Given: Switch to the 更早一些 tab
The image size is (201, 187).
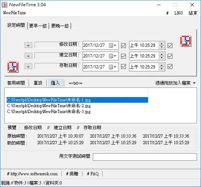Looking at the screenshot, I should click(x=38, y=26).
